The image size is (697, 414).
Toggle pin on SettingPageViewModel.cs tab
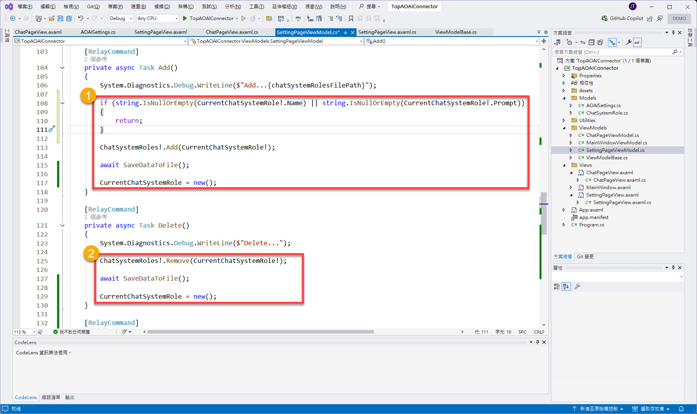click(x=345, y=33)
